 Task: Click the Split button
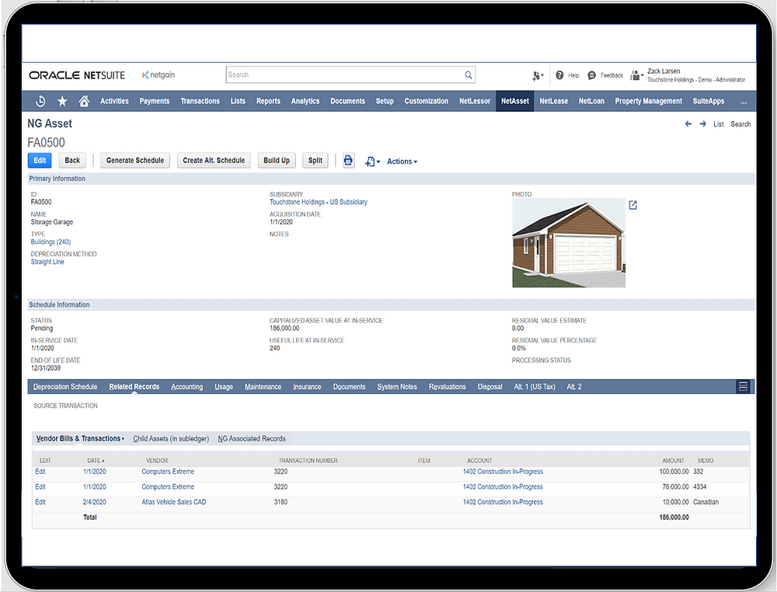pos(315,161)
